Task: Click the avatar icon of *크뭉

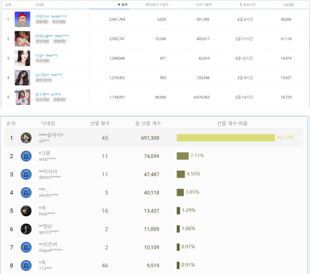Action: (26, 156)
